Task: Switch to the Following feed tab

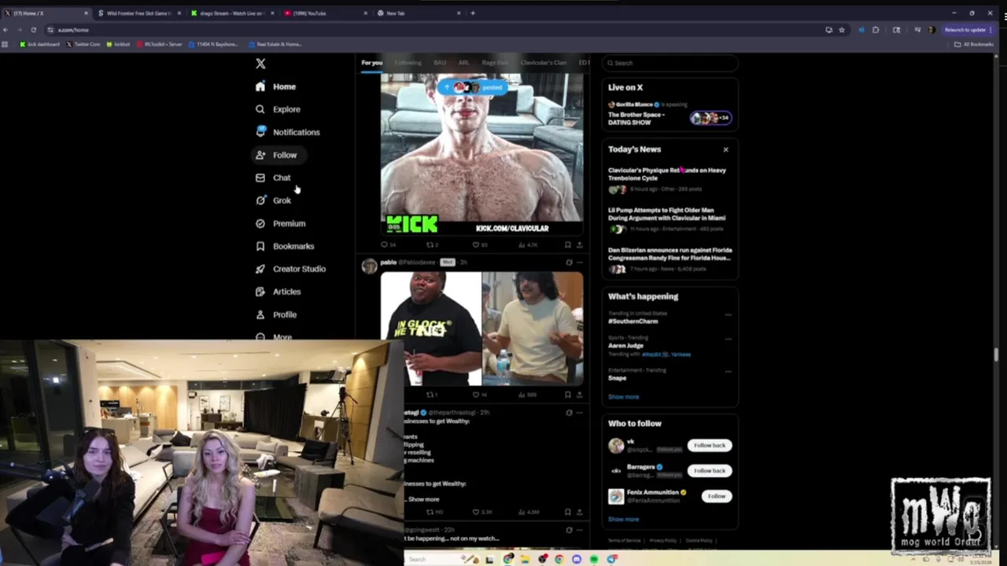Action: tap(408, 63)
